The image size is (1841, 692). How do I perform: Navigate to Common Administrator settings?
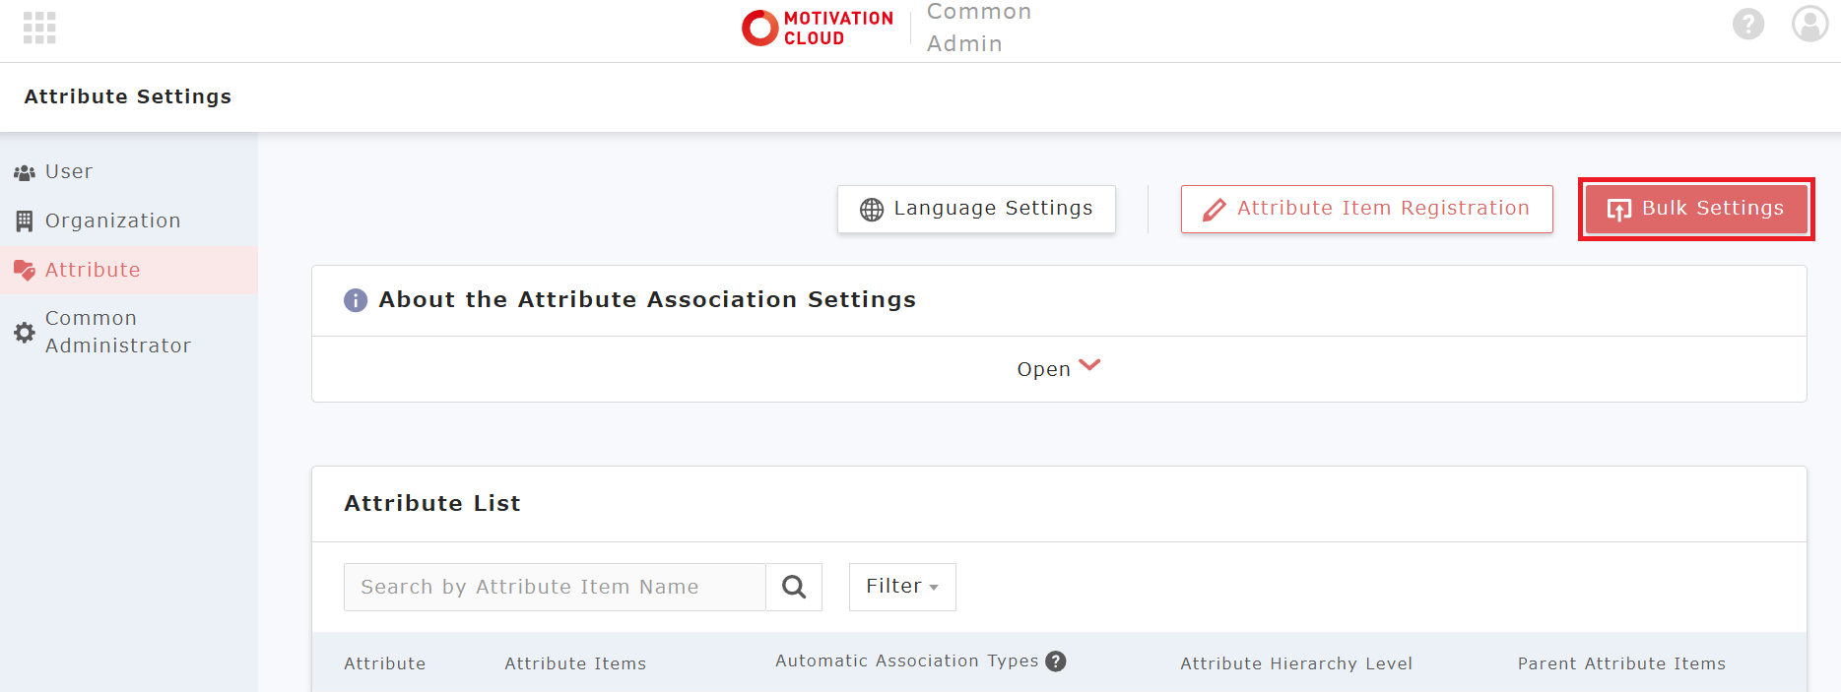pyautogui.click(x=117, y=332)
